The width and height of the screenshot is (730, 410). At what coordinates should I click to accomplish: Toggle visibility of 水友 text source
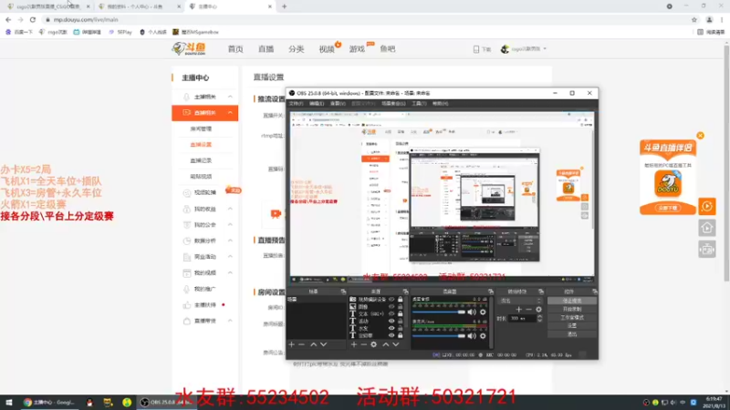(x=391, y=328)
